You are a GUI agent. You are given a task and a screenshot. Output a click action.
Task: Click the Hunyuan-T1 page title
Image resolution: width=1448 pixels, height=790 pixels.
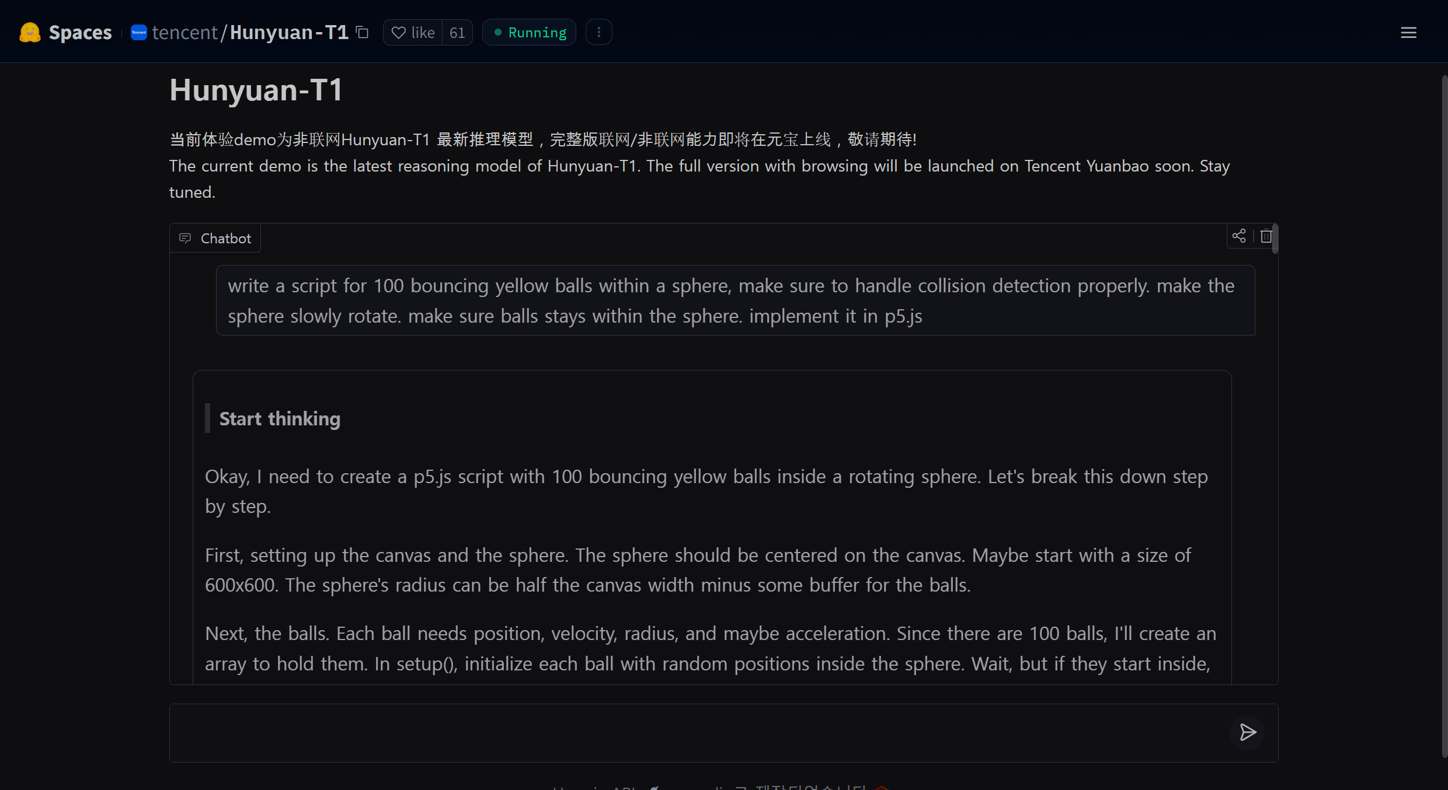(x=256, y=90)
